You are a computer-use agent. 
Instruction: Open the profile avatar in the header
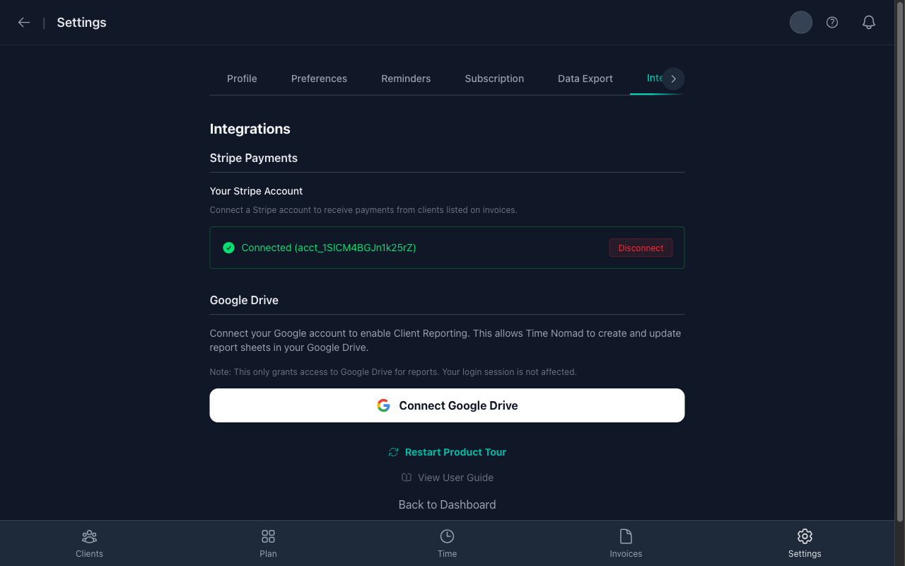click(x=800, y=22)
